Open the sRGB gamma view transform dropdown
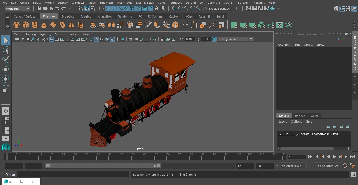Viewport: 358px width, 185px height. 251,39
